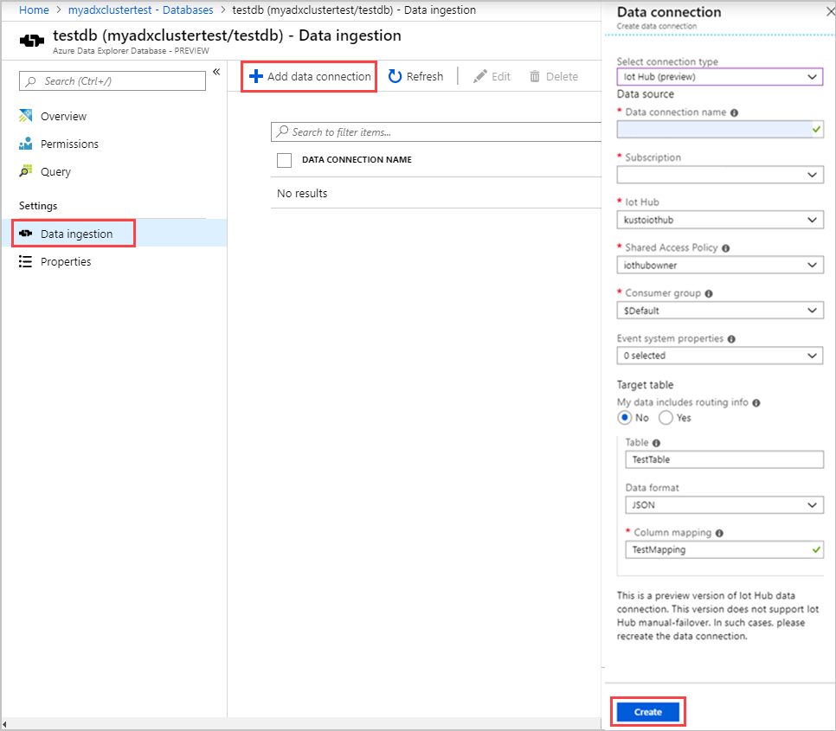This screenshot has width=836, height=731.
Task: Select Data ingestion in Settings
Action: 76,234
